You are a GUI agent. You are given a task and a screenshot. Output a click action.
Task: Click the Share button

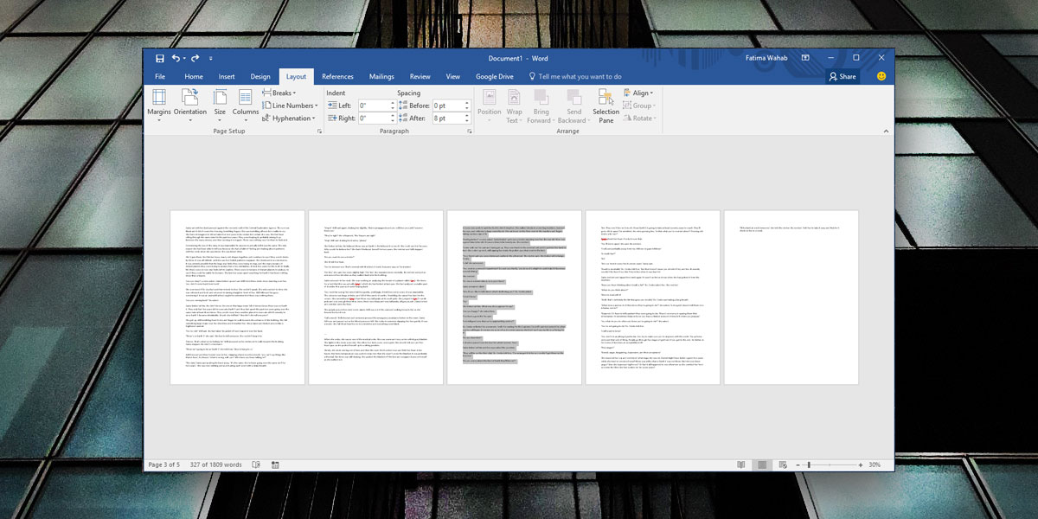point(842,76)
